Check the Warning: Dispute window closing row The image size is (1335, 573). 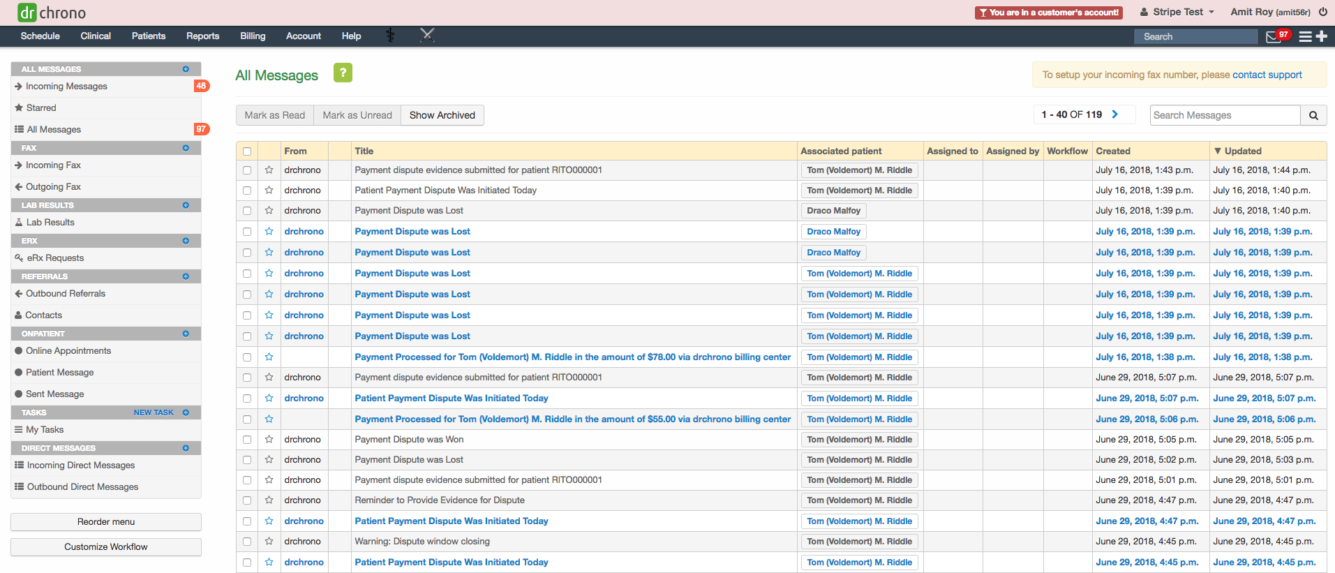tap(247, 542)
